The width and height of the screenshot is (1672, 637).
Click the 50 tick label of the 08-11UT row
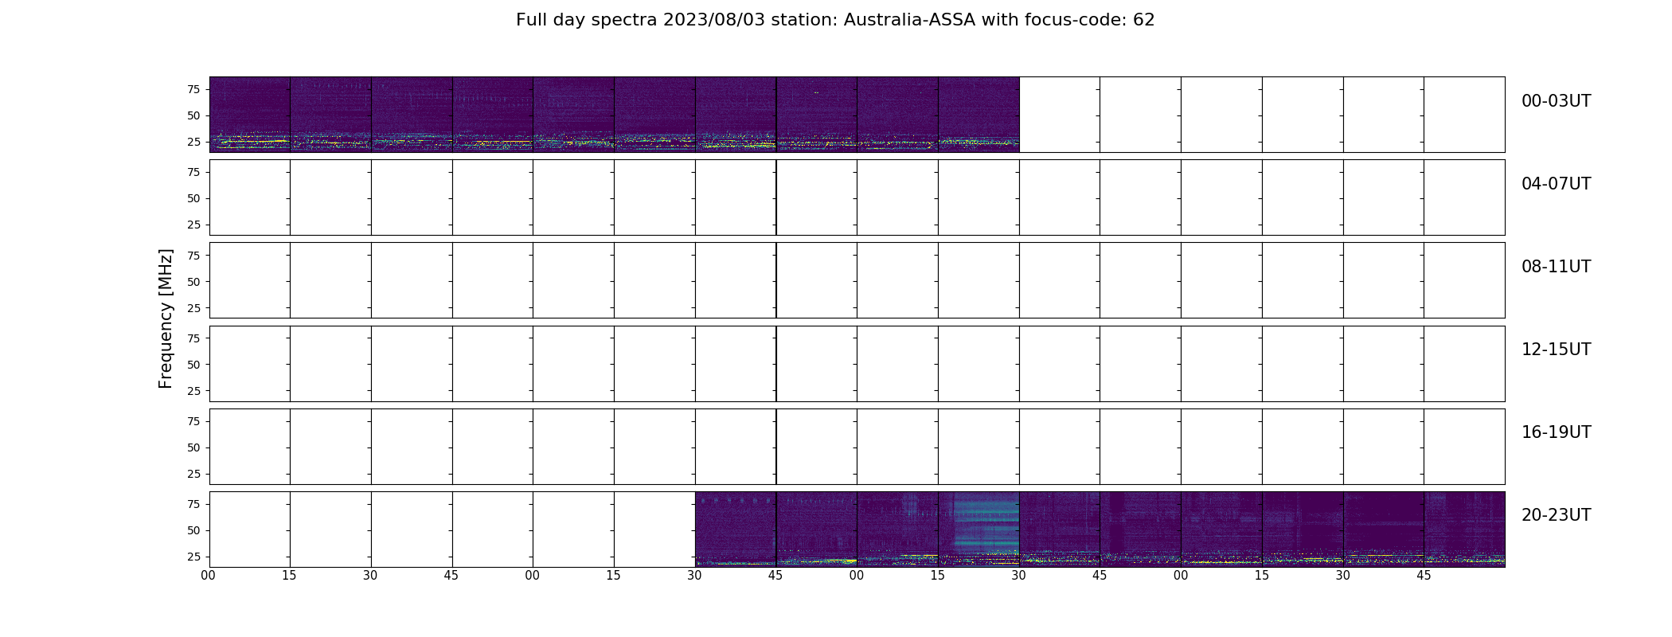[x=193, y=282]
